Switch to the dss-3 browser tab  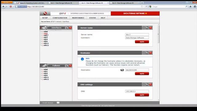124,3
